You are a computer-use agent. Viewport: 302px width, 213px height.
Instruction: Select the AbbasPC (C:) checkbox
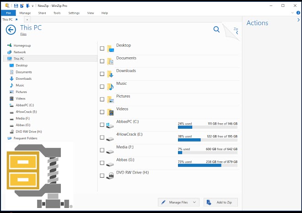coord(102,125)
